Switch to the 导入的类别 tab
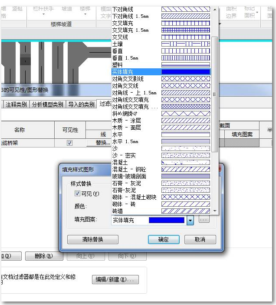 coord(81,104)
